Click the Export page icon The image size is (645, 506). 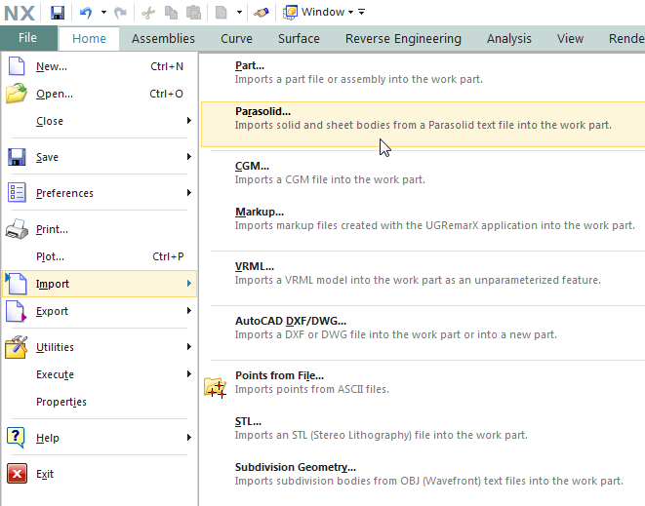click(16, 311)
